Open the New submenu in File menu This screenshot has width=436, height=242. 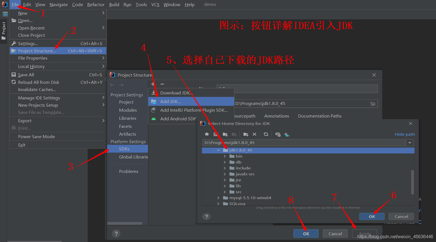[x=58, y=13]
